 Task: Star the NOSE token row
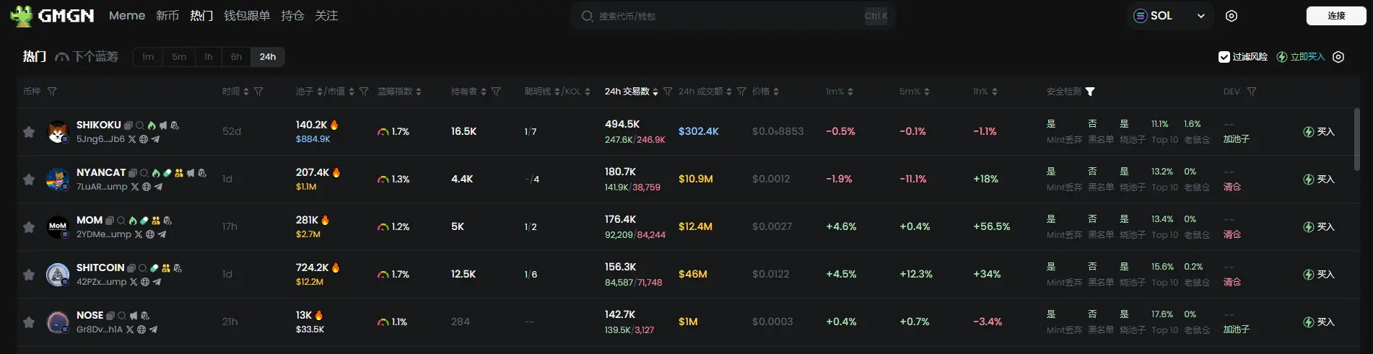click(29, 322)
